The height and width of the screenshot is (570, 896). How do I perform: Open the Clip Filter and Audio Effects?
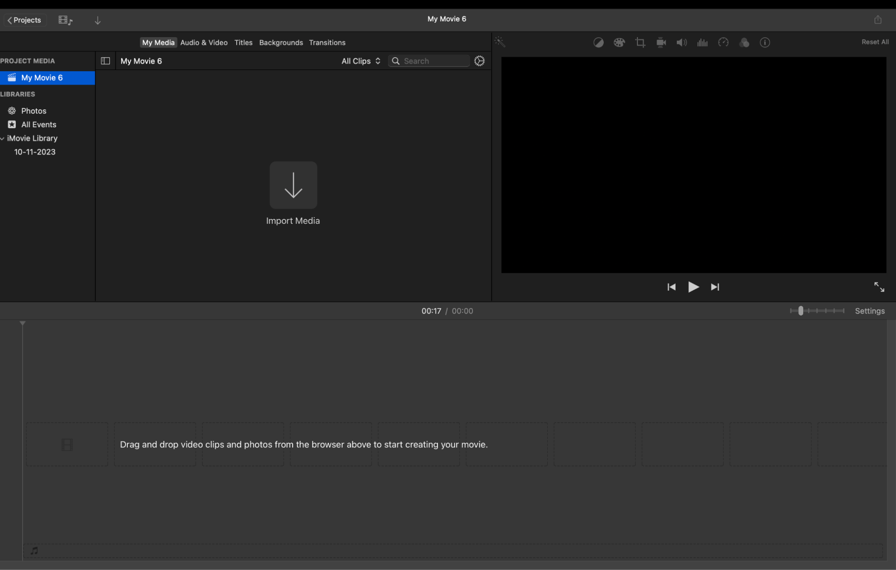click(x=744, y=42)
